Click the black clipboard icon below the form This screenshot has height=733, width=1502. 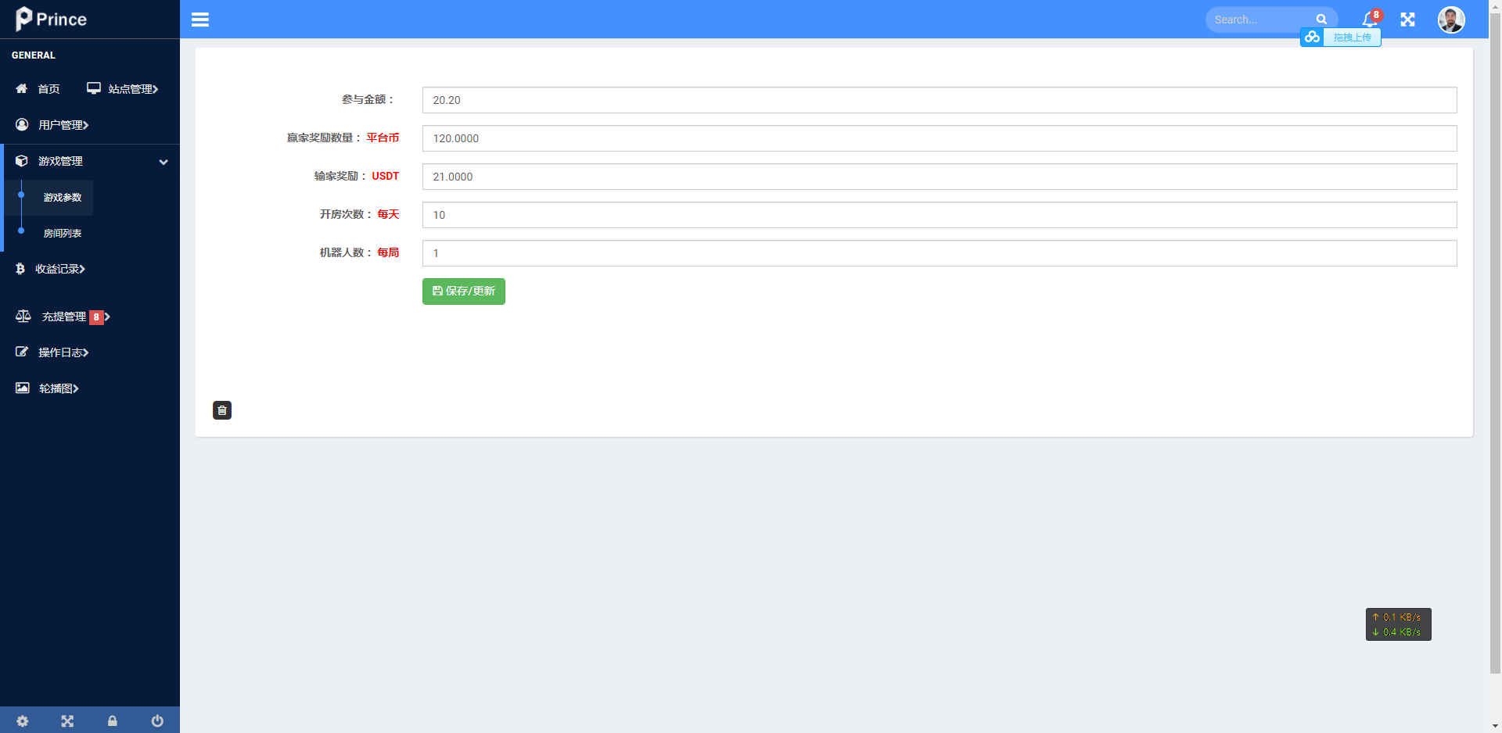222,410
